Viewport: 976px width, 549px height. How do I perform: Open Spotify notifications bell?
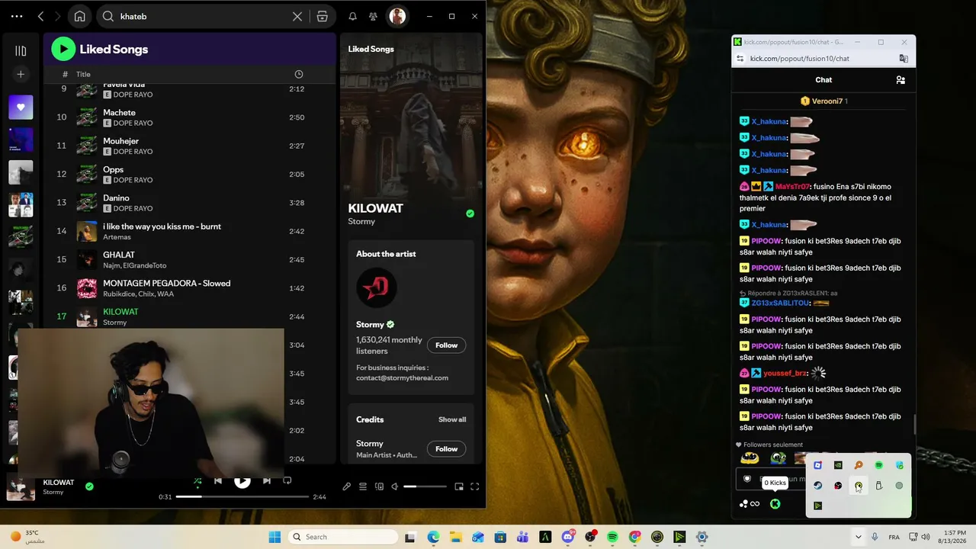pyautogui.click(x=352, y=16)
